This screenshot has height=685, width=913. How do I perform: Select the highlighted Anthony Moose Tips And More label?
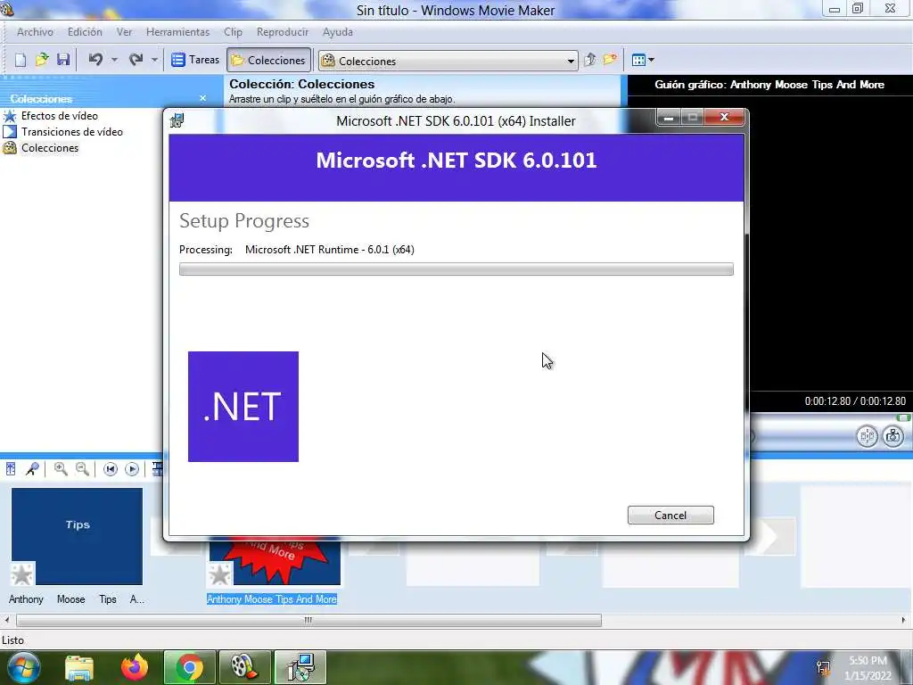272,599
